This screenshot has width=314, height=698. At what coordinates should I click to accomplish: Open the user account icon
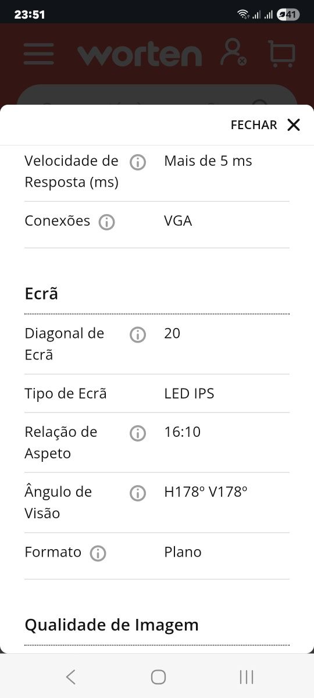(x=233, y=52)
